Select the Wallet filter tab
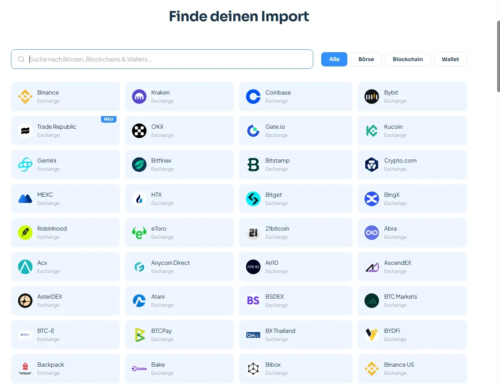 (450, 59)
